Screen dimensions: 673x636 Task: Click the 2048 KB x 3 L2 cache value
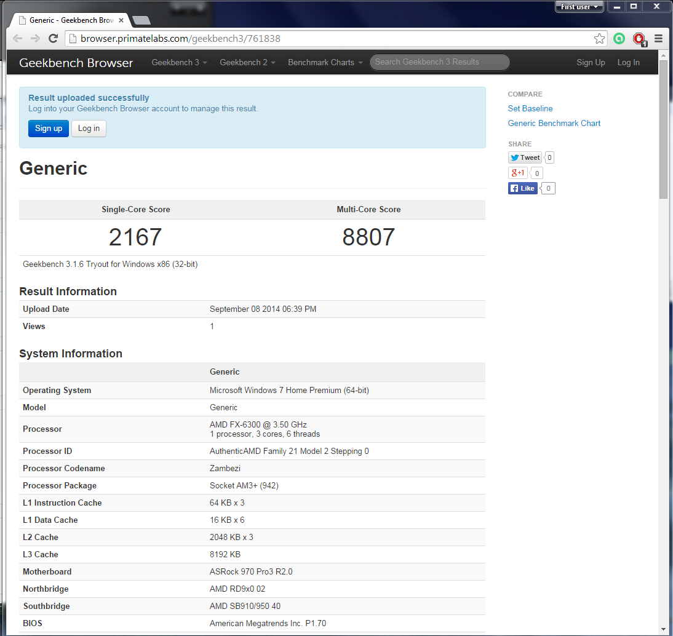click(231, 538)
